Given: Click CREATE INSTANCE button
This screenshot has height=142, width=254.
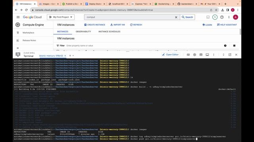Looking at the screenshot, I should point(95,25).
